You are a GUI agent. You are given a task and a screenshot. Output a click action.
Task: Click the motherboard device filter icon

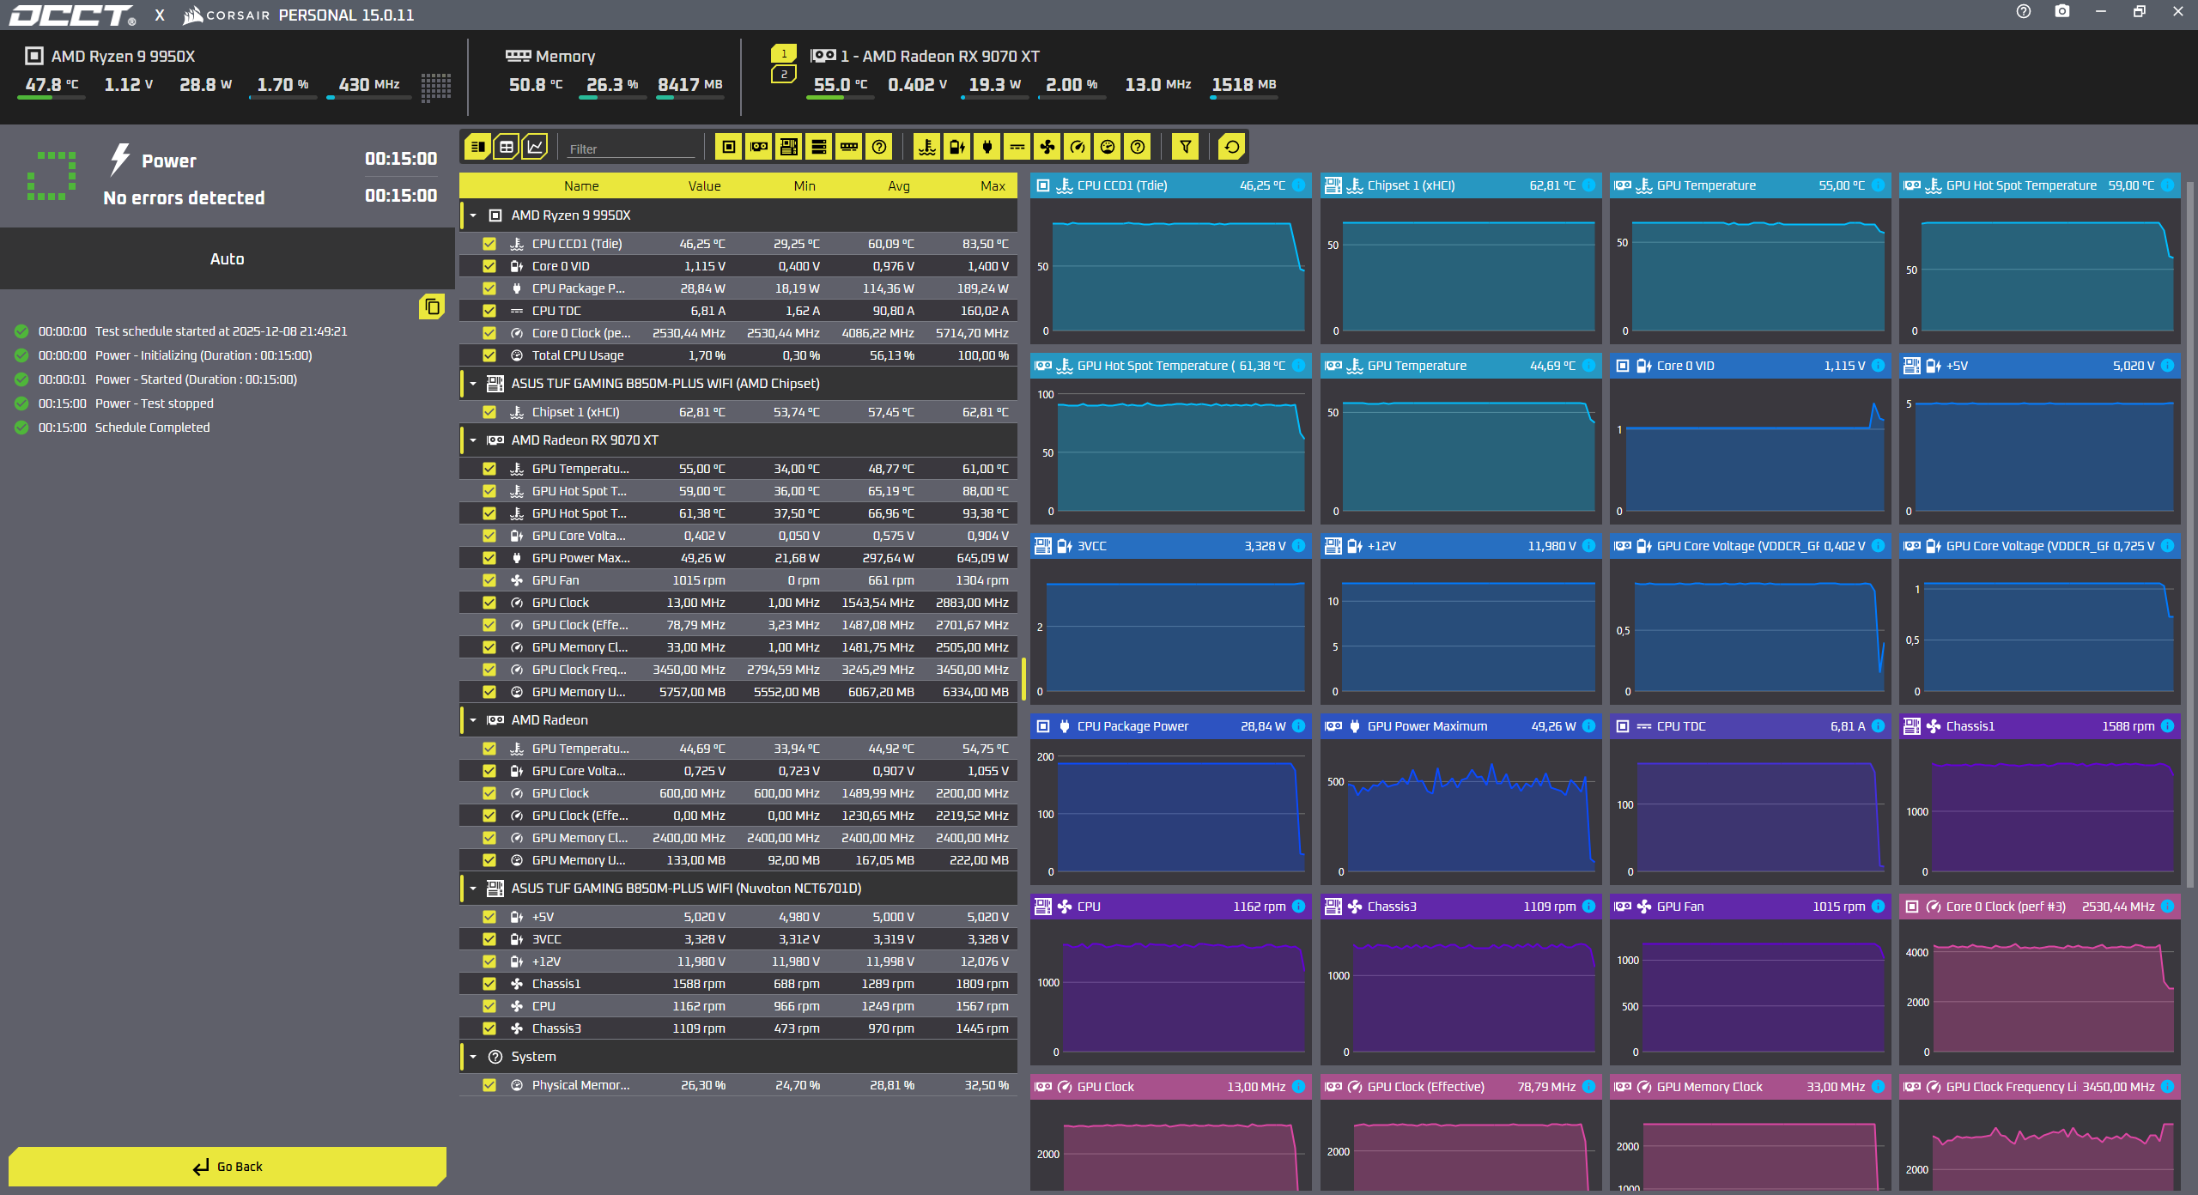point(789,147)
